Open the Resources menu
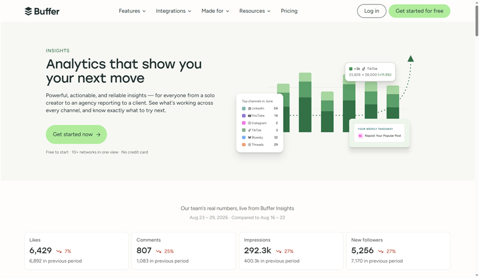The image size is (479, 278). point(255,11)
